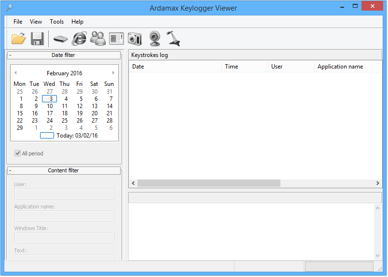Click the horizontal scrollbar thumb in the keystrokes log
Viewport: 388px width, 277px height.
pos(209,183)
